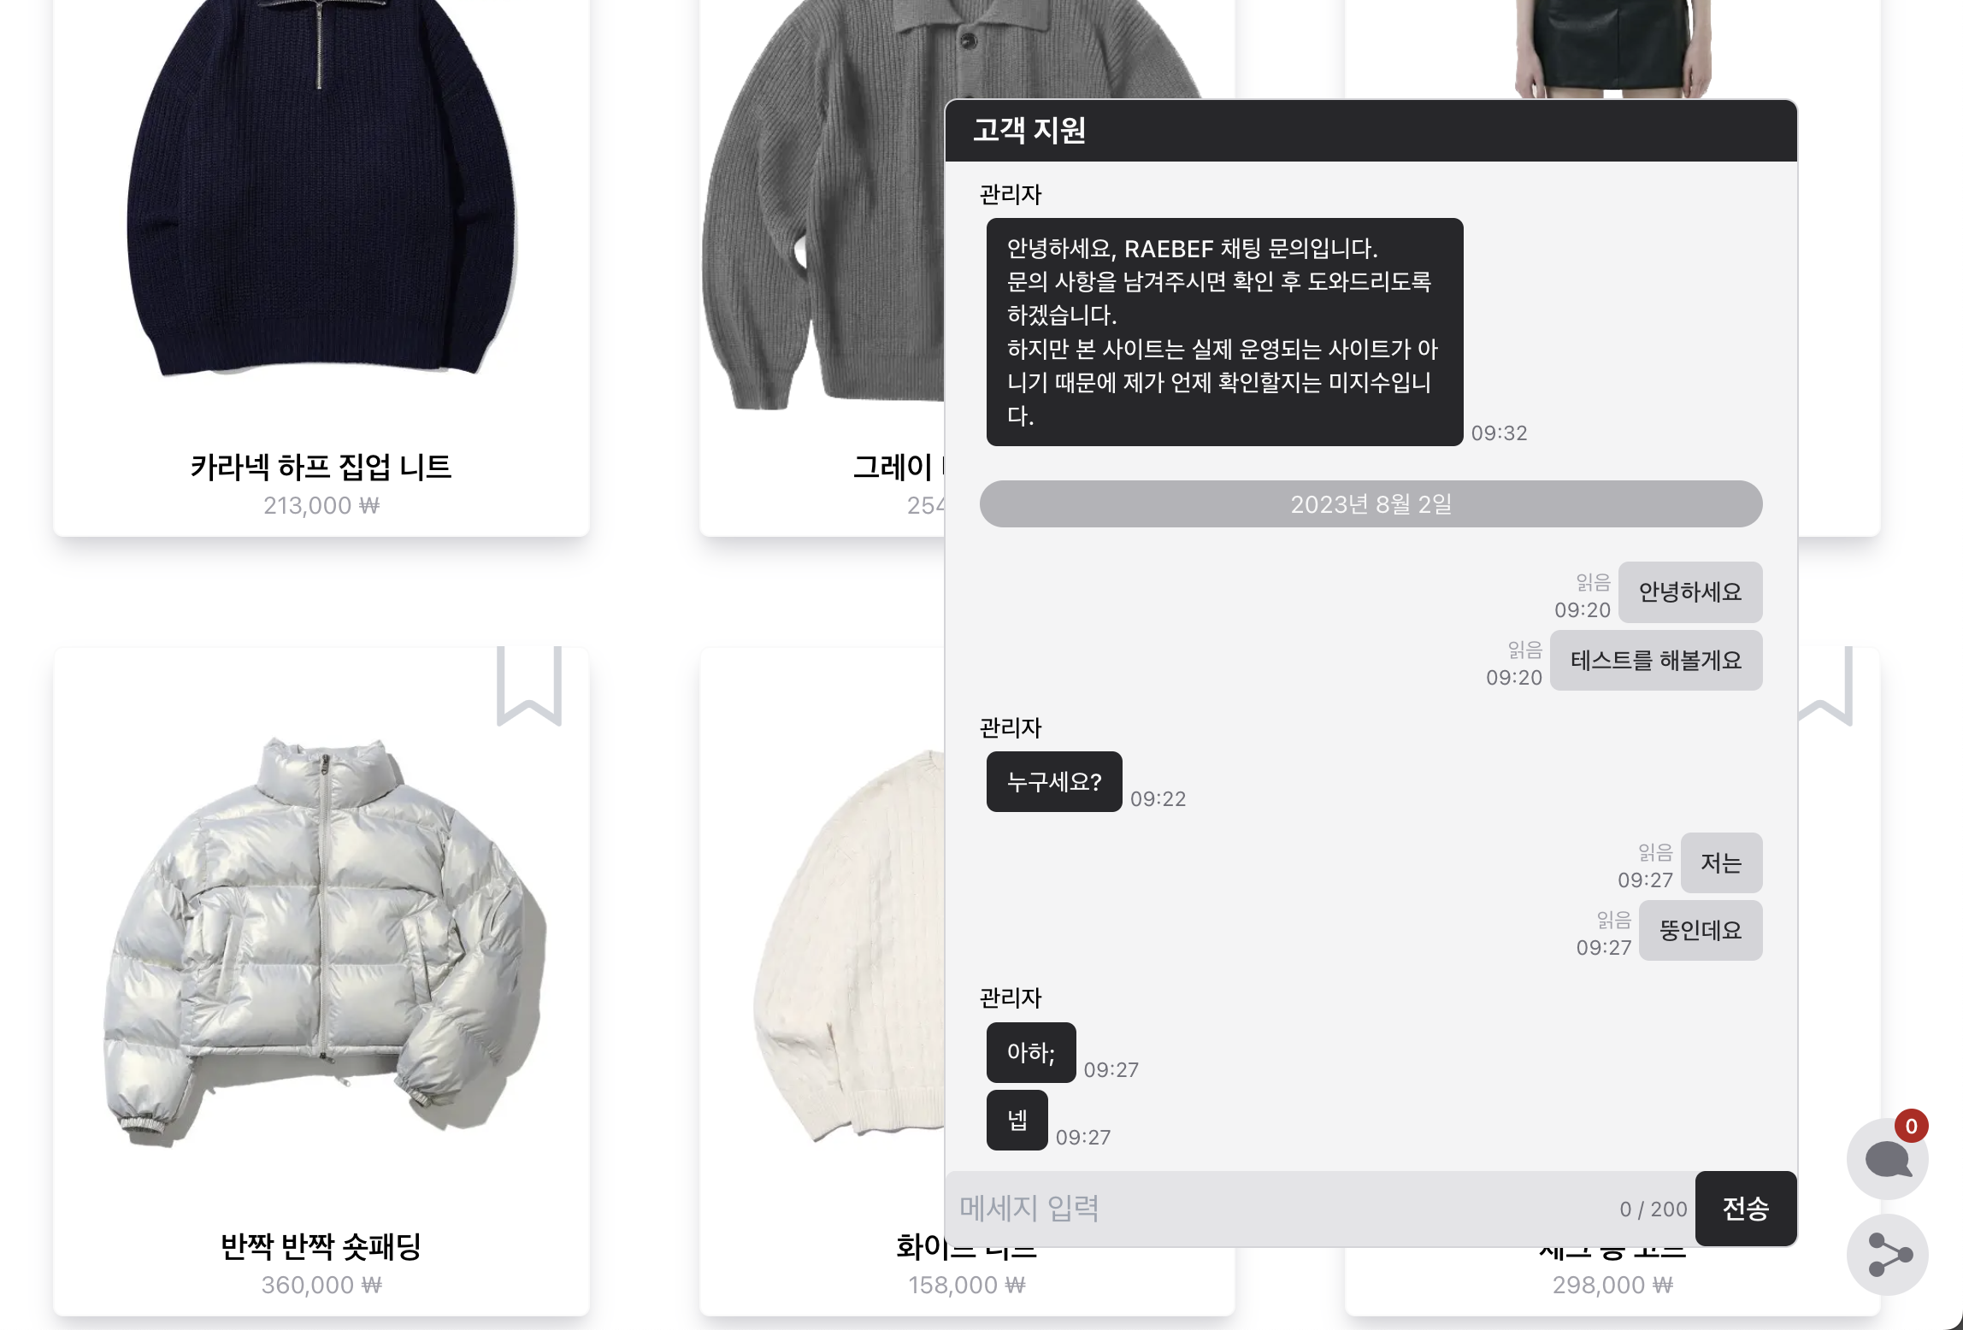Click the red unread count badge
Viewport: 1963px width, 1330px height.
(1911, 1126)
